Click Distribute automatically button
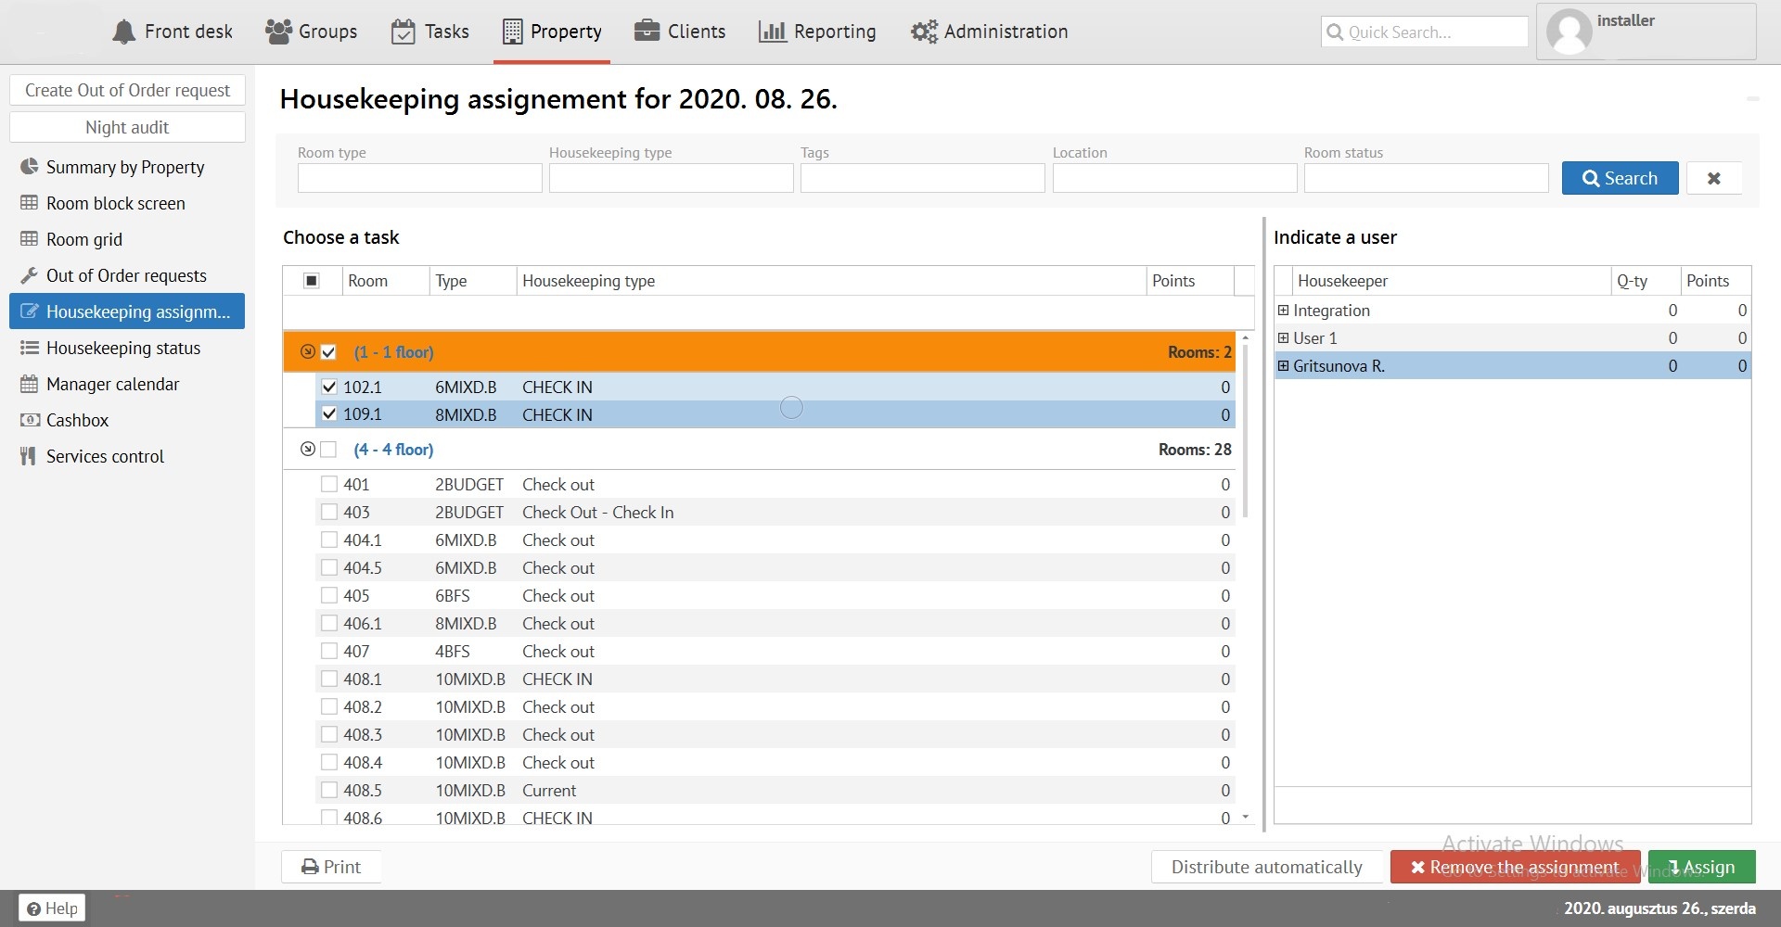Viewport: 1781px width, 927px height. coord(1266,867)
